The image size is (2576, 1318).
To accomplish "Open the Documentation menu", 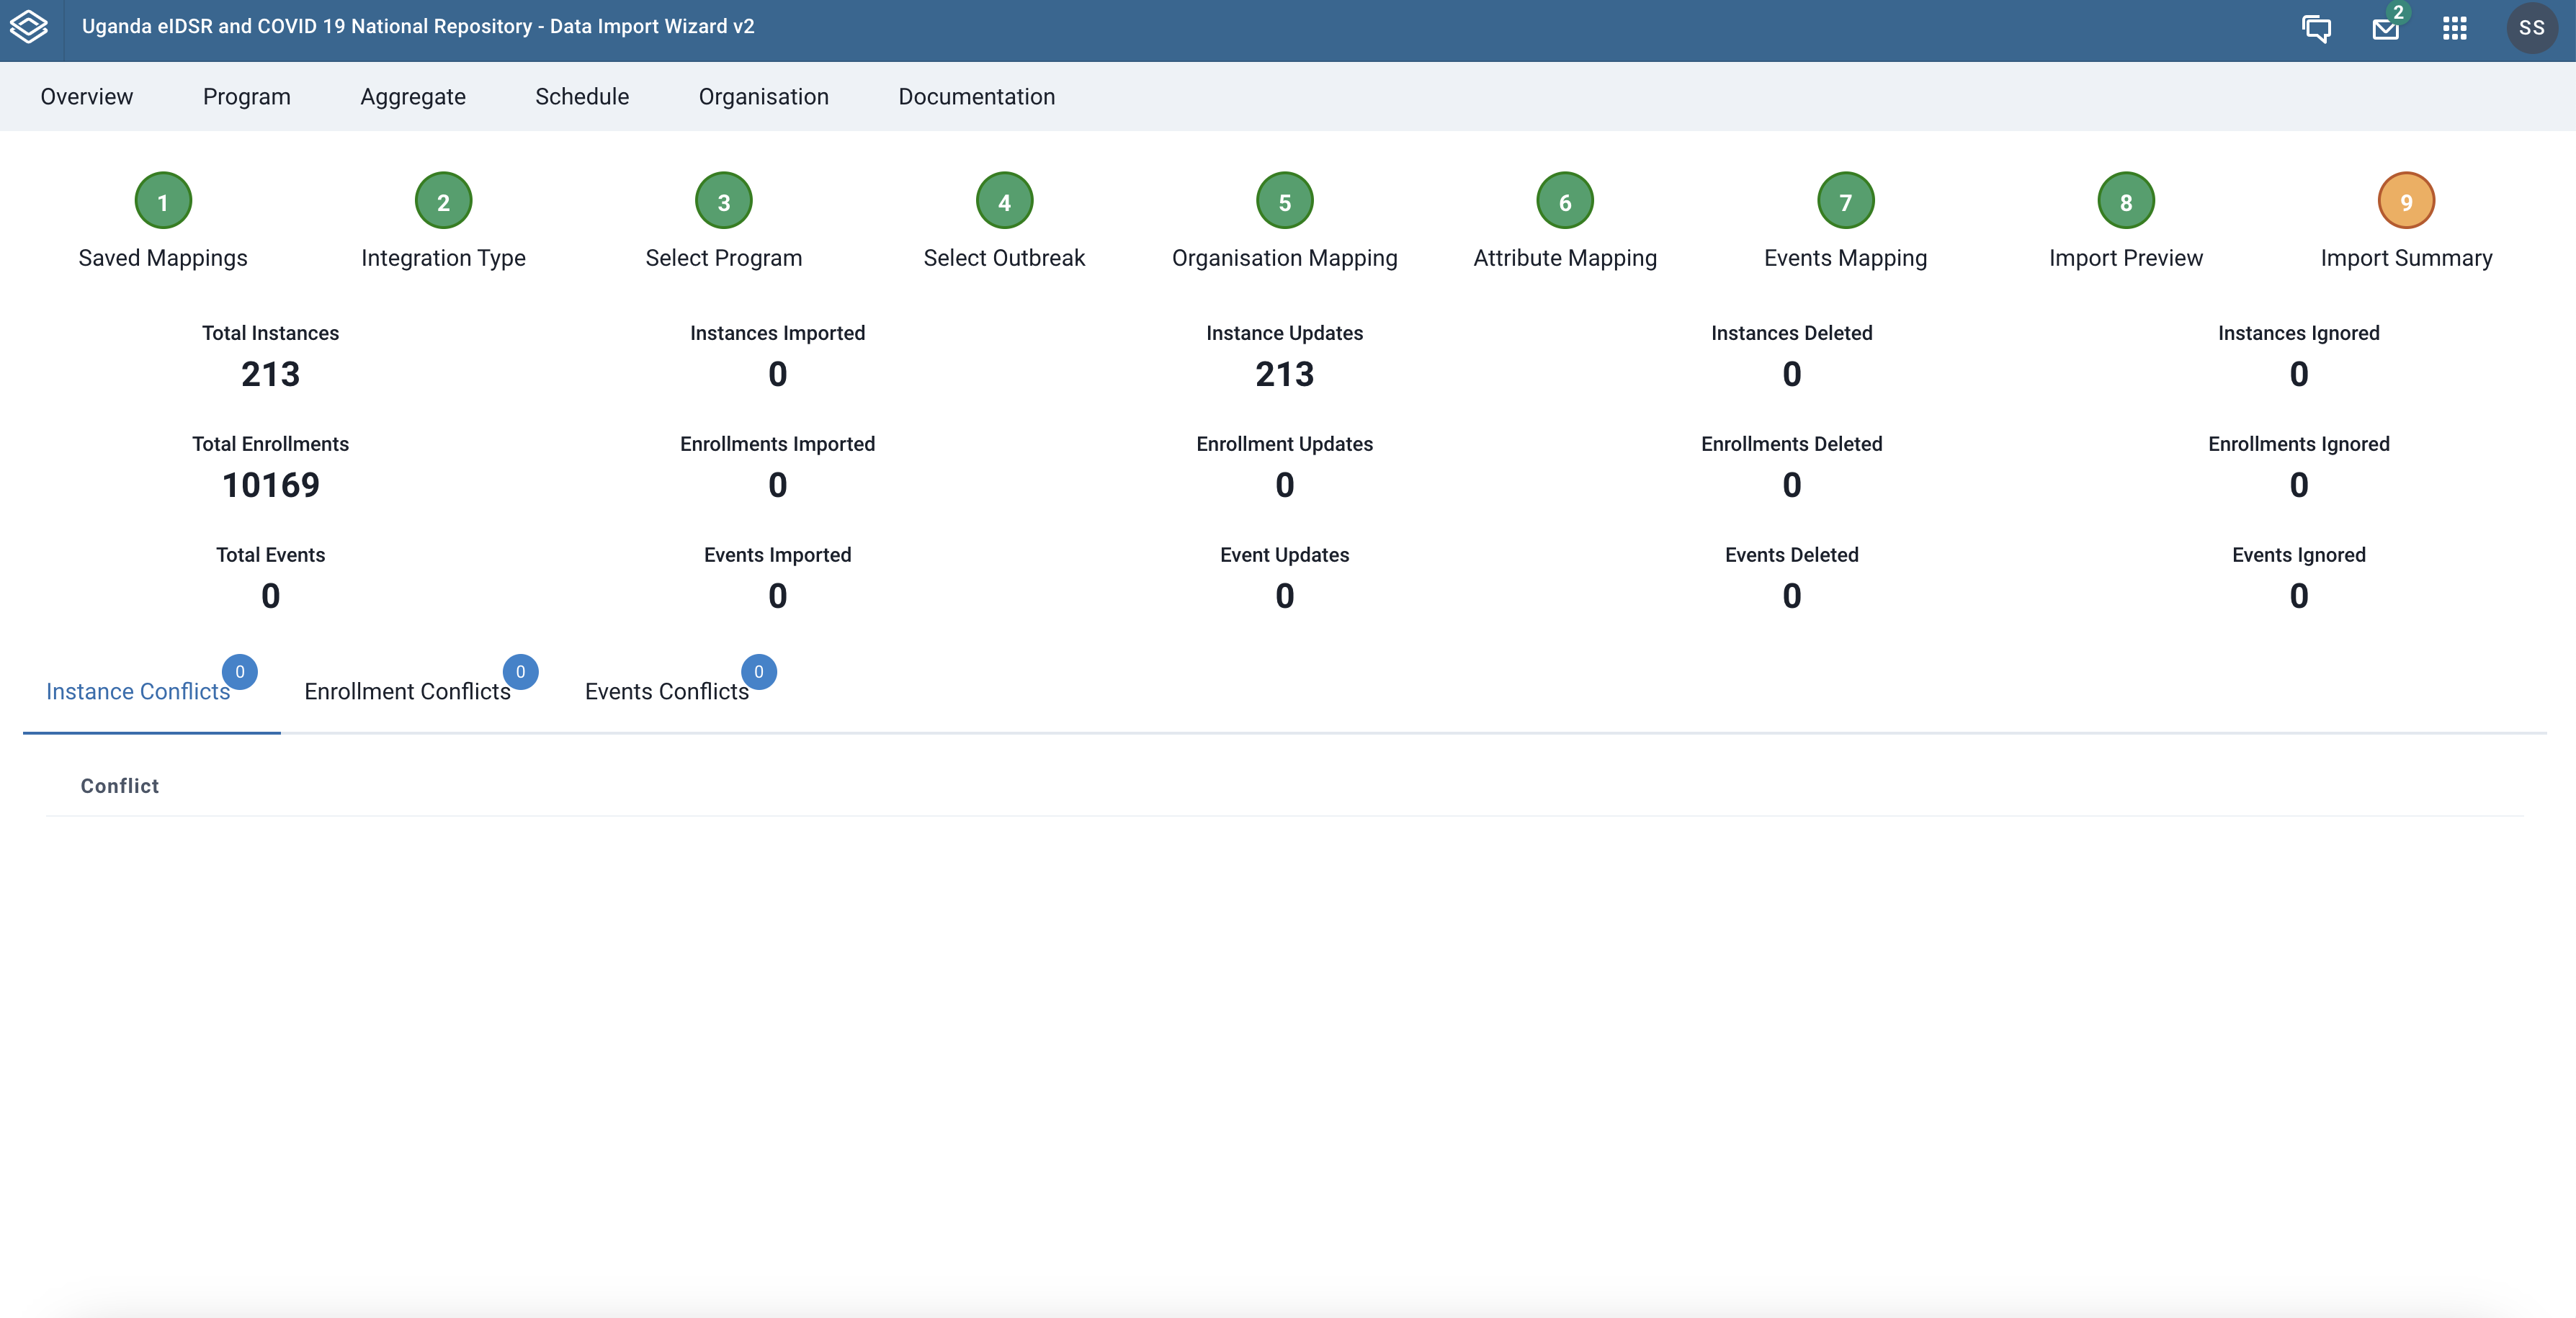I will pyautogui.click(x=977, y=97).
